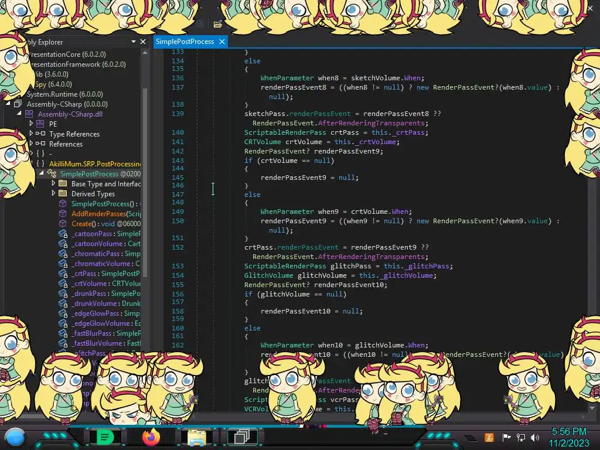600x450 pixels.
Task: Expand the Type References node
Action: click(31, 134)
